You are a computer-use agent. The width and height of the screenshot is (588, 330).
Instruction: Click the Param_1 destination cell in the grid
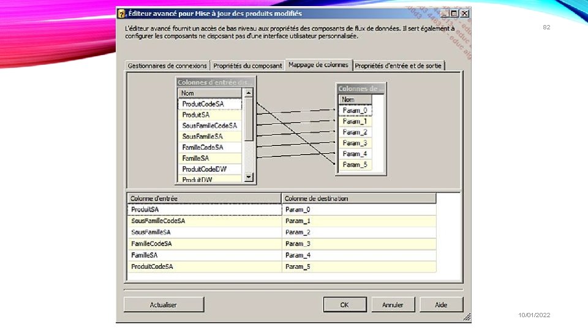pos(359,221)
